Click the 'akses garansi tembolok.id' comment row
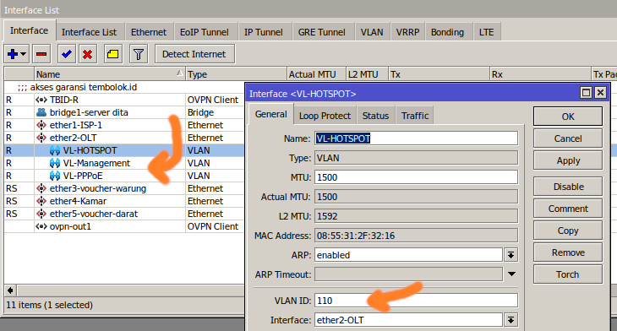Screen dimensions: 617x331 [124, 87]
